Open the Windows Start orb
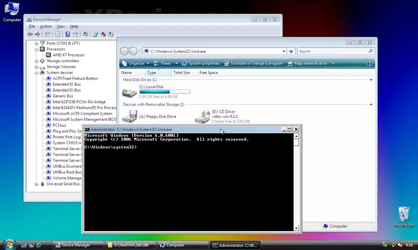The width and height of the screenshot is (418, 250). point(9,244)
